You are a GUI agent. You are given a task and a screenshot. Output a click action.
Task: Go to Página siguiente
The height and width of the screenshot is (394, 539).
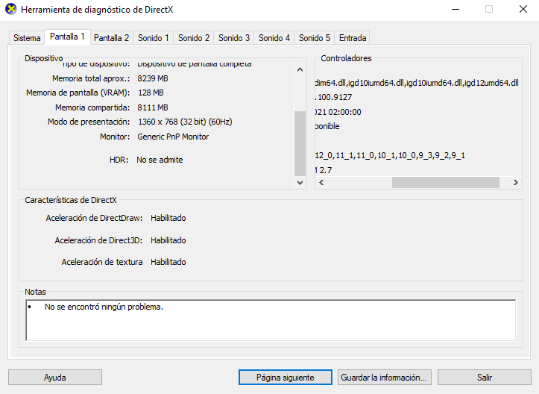286,378
